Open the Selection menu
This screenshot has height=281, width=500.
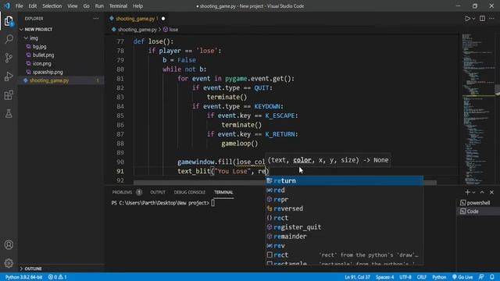click(x=52, y=6)
